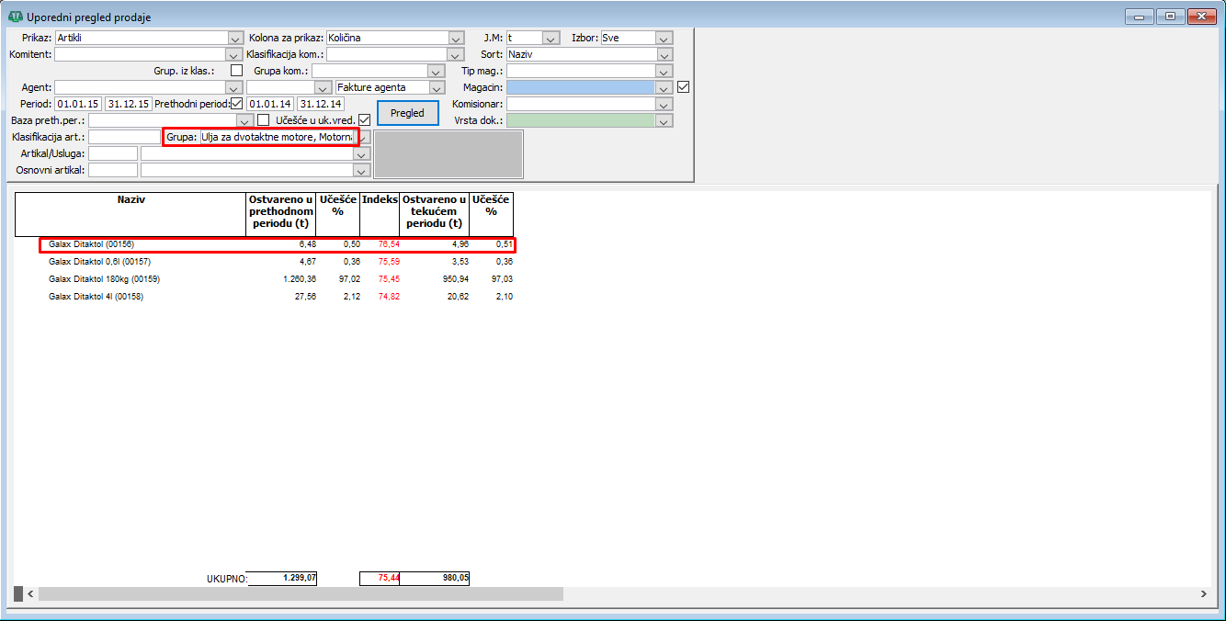Uncheck the Prethodni period checkbox
The image size is (1226, 621).
click(236, 104)
